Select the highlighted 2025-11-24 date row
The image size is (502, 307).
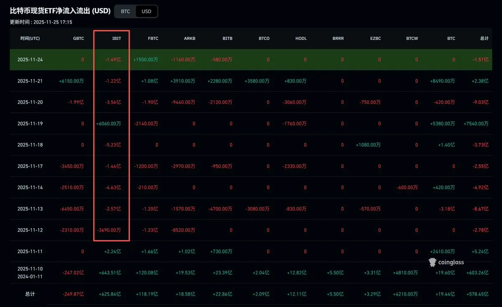pyautogui.click(x=30, y=60)
